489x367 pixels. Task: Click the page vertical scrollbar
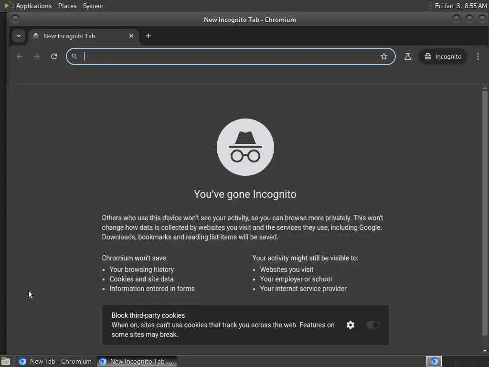point(485,214)
